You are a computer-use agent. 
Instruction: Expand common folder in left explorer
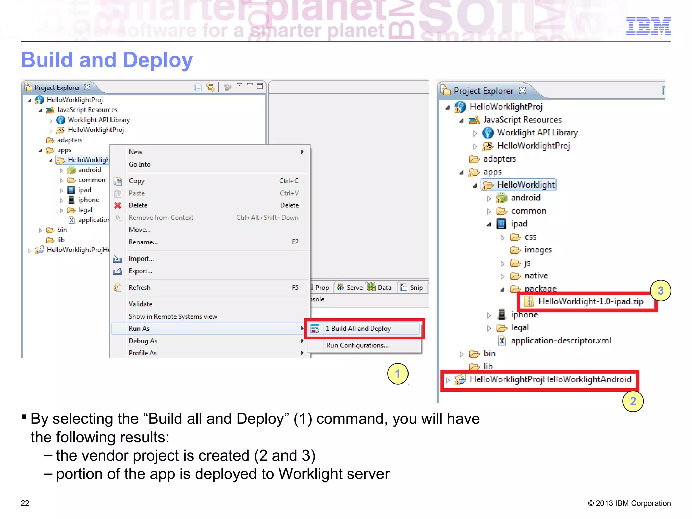(61, 181)
